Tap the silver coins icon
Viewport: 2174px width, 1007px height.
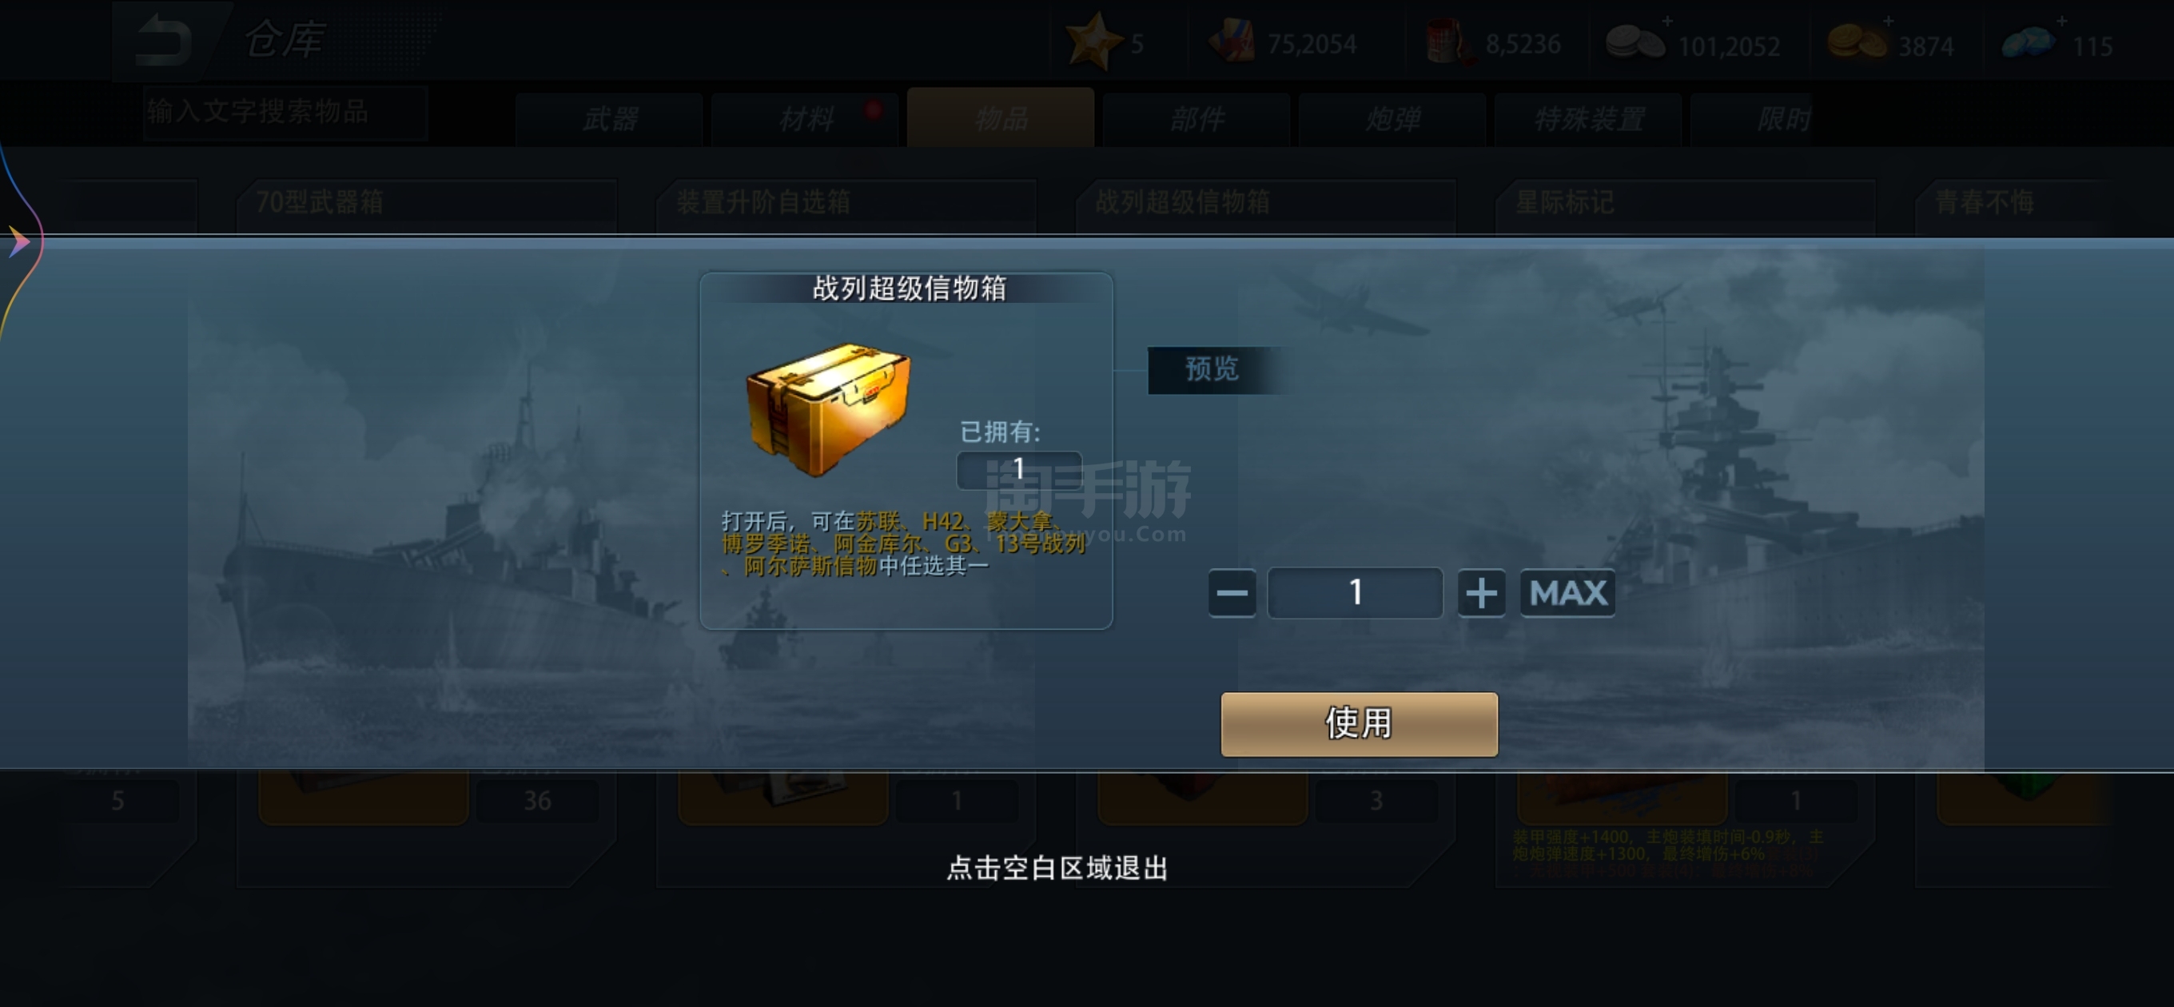1634,41
